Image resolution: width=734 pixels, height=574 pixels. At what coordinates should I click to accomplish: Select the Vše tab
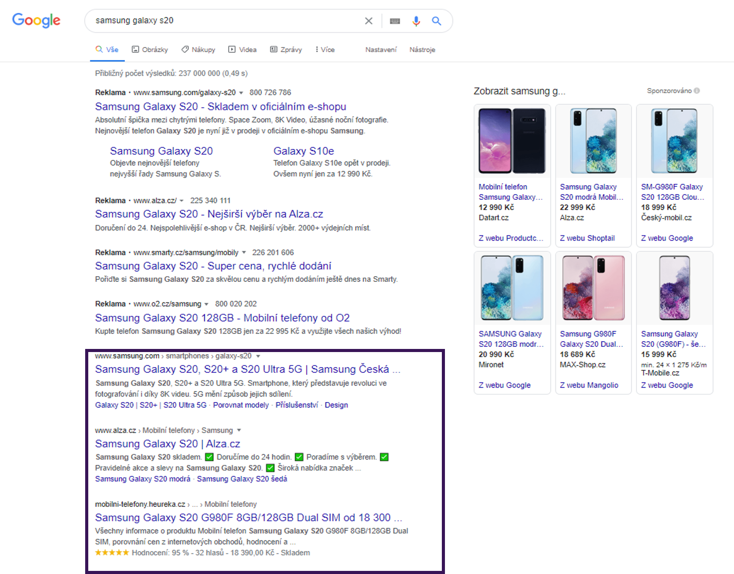pyautogui.click(x=107, y=50)
